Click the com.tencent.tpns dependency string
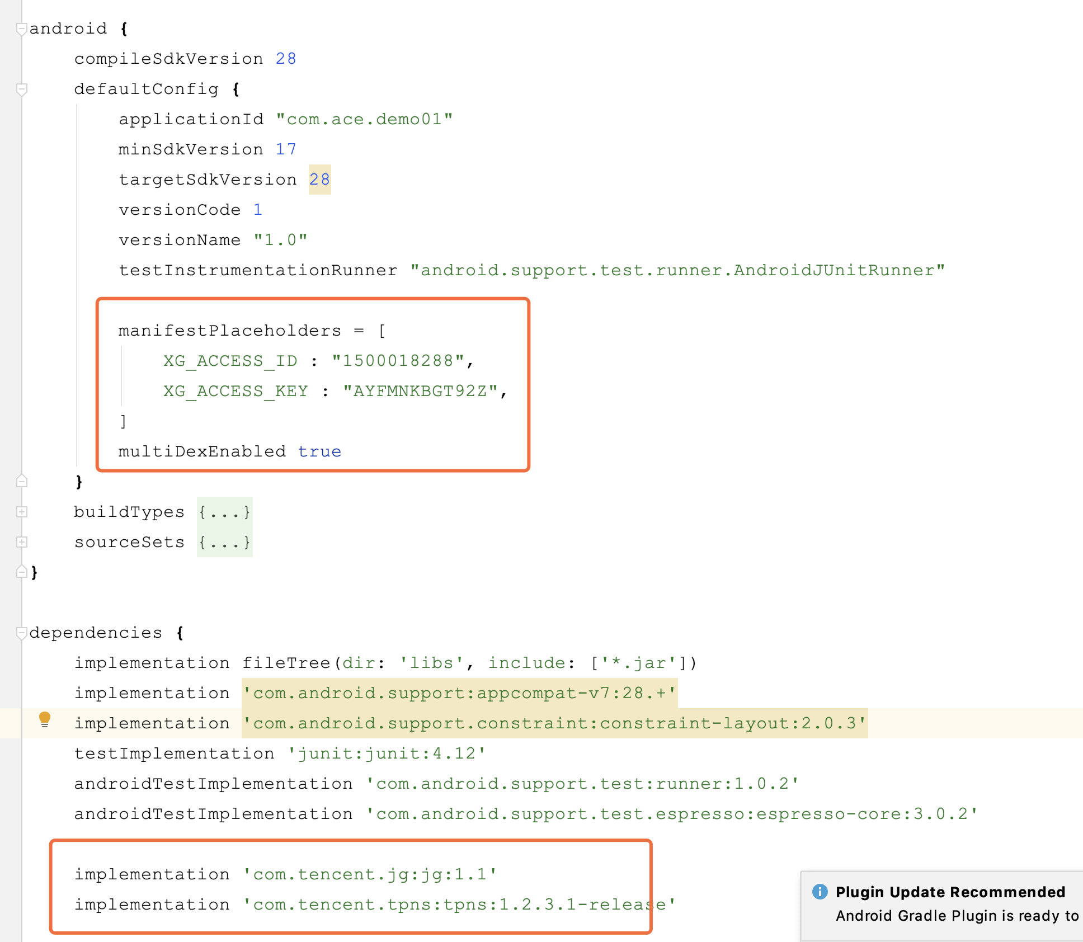 click(x=459, y=905)
